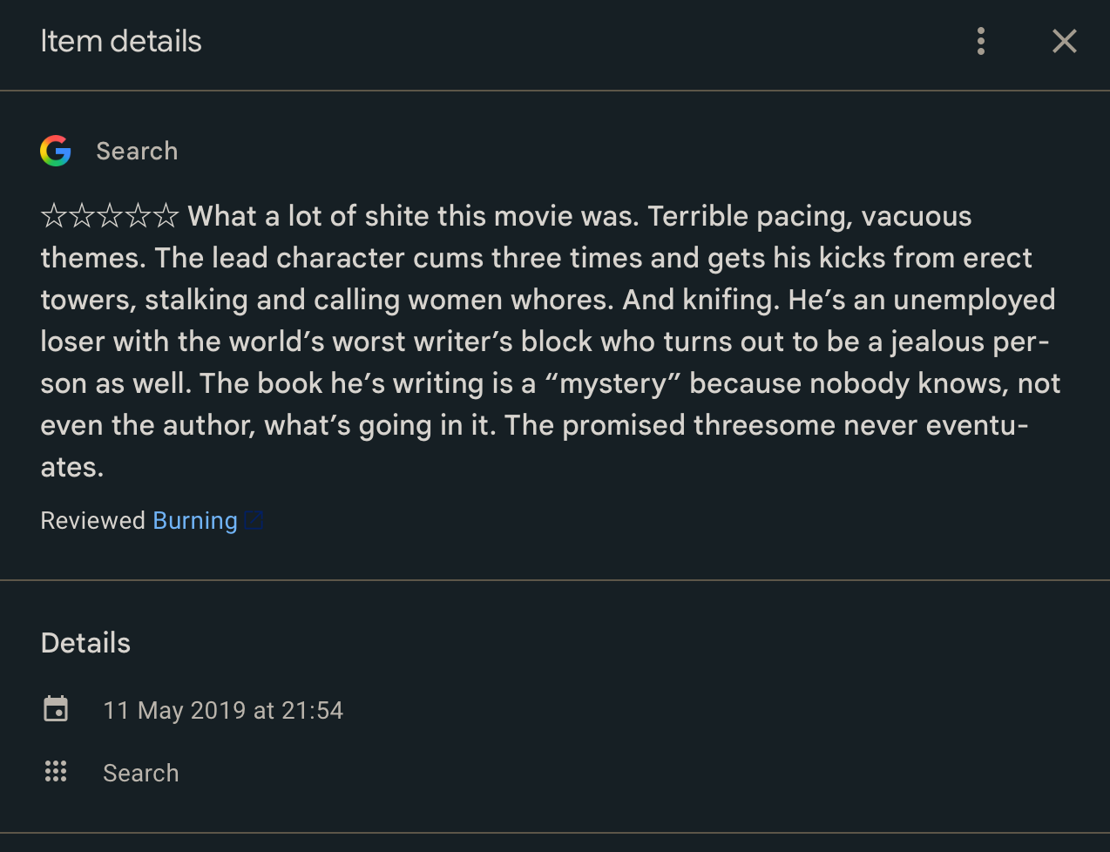
Task: Click the final word ates. of the review
Action: pos(72,467)
